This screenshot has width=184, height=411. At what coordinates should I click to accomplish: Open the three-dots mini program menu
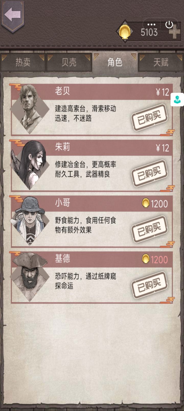point(151,25)
